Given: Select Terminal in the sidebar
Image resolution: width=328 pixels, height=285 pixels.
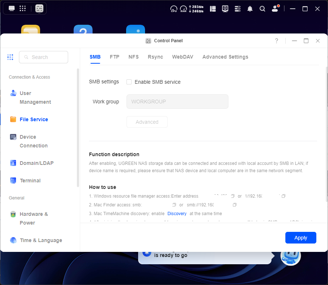Looking at the screenshot, I should point(30,181).
